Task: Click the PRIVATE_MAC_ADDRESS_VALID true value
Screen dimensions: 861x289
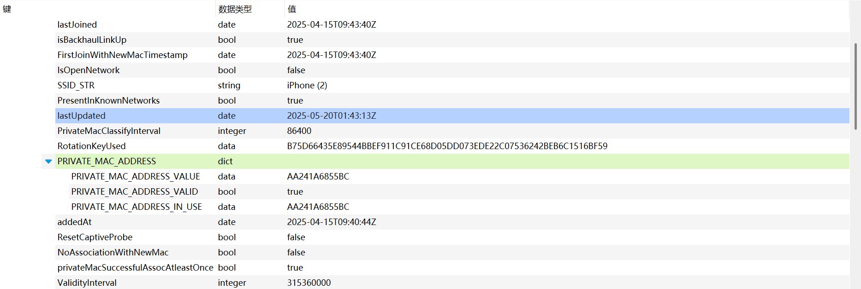Action: click(295, 192)
